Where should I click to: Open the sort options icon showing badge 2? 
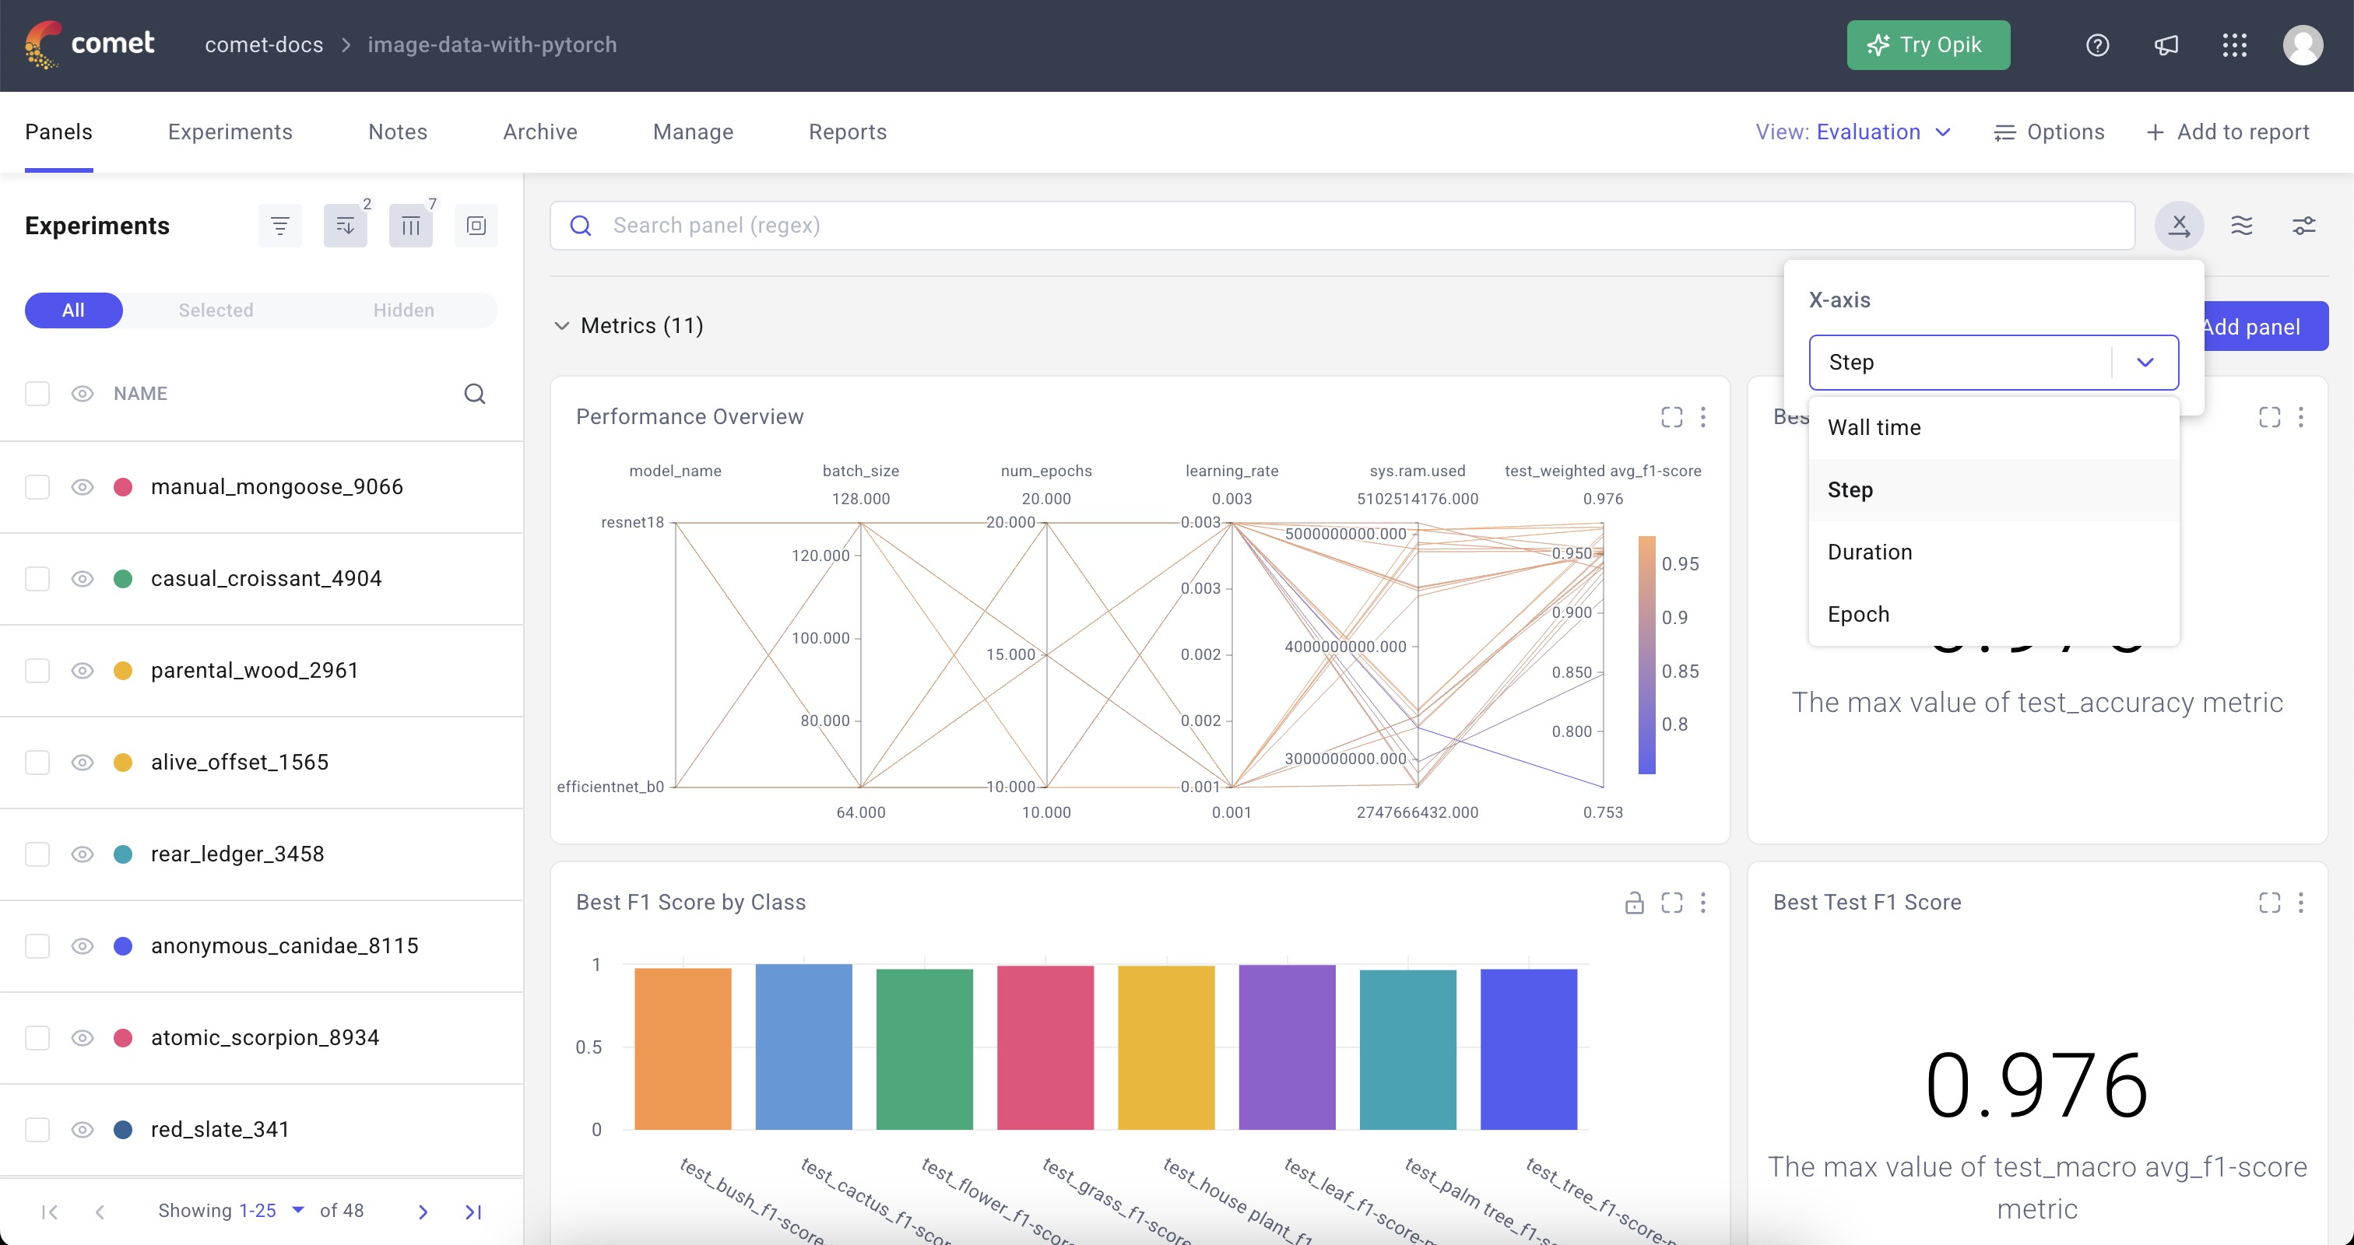(346, 225)
